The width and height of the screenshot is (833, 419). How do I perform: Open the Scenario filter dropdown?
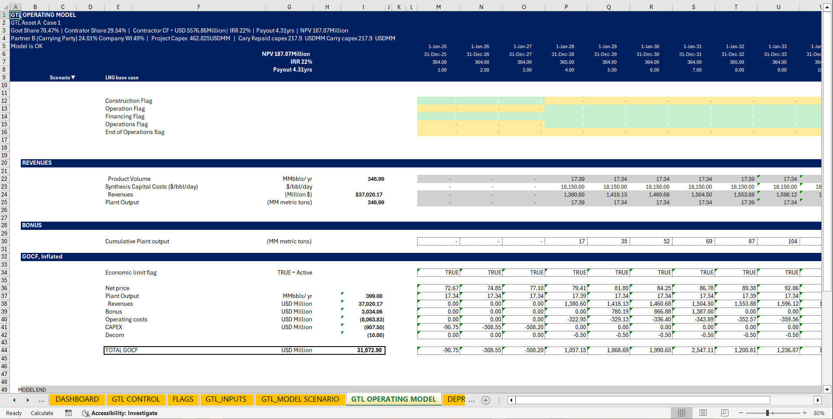coord(74,77)
